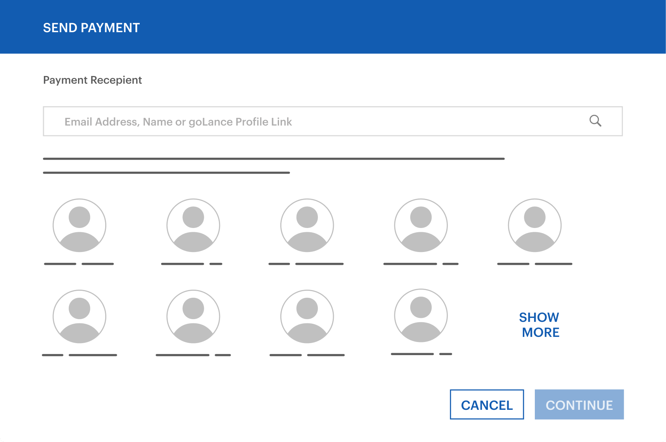Choose the third avatar in the bottom row
The width and height of the screenshot is (666, 442).
point(307,316)
